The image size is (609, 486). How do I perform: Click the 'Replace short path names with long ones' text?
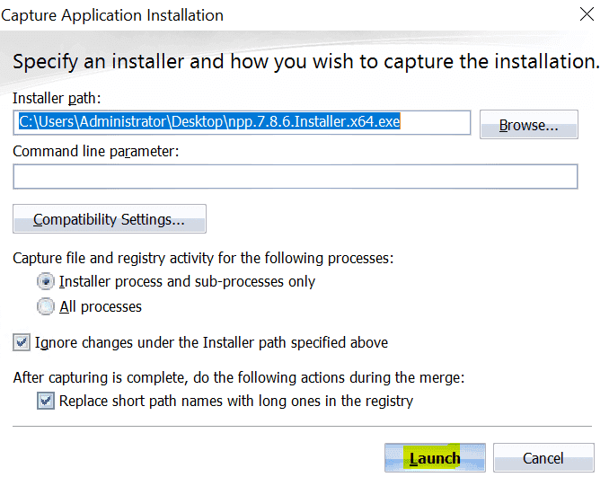click(235, 401)
